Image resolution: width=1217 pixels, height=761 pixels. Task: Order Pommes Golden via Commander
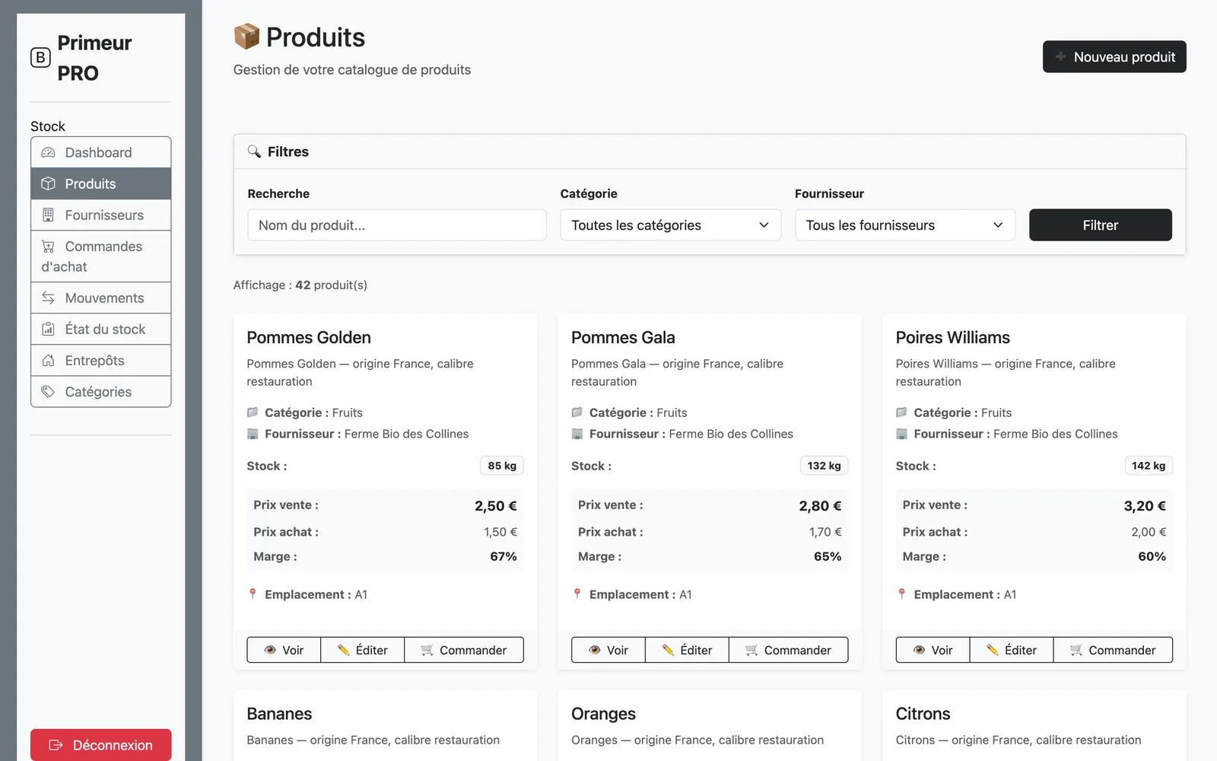coord(464,650)
